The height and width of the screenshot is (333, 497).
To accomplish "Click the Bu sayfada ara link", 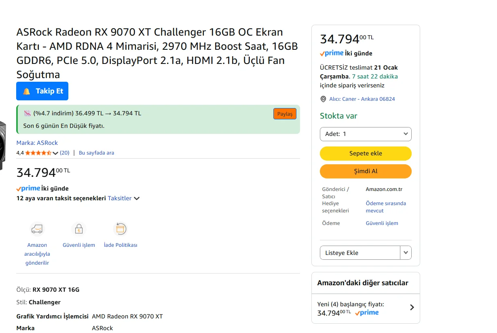I will (x=96, y=153).
